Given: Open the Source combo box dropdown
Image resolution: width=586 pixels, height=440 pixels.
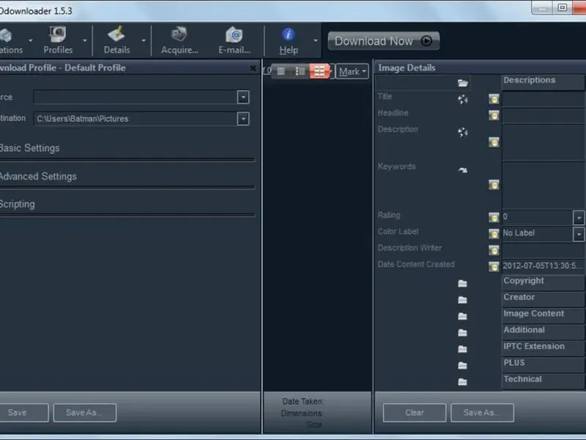Looking at the screenshot, I should pyautogui.click(x=243, y=98).
